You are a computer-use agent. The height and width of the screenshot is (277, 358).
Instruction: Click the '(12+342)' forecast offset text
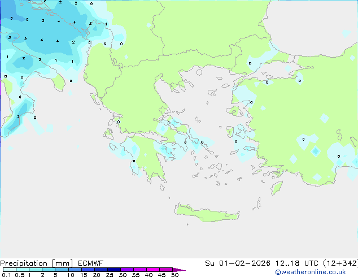(x=341, y=263)
